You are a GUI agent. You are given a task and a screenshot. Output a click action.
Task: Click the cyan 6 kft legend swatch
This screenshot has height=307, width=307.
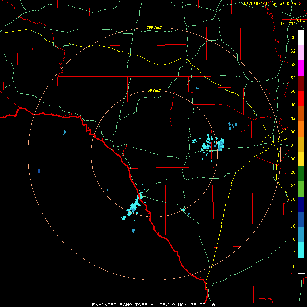pos(301,250)
